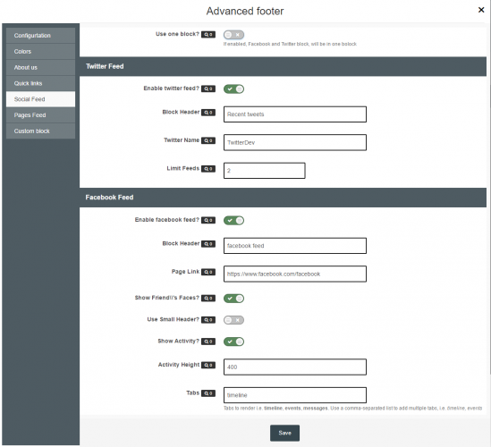Click magnifier badge next to Use one block
The height and width of the screenshot is (447, 491).
[x=208, y=35]
